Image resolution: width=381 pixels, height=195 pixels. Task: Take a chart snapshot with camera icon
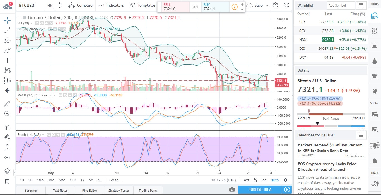(232, 190)
